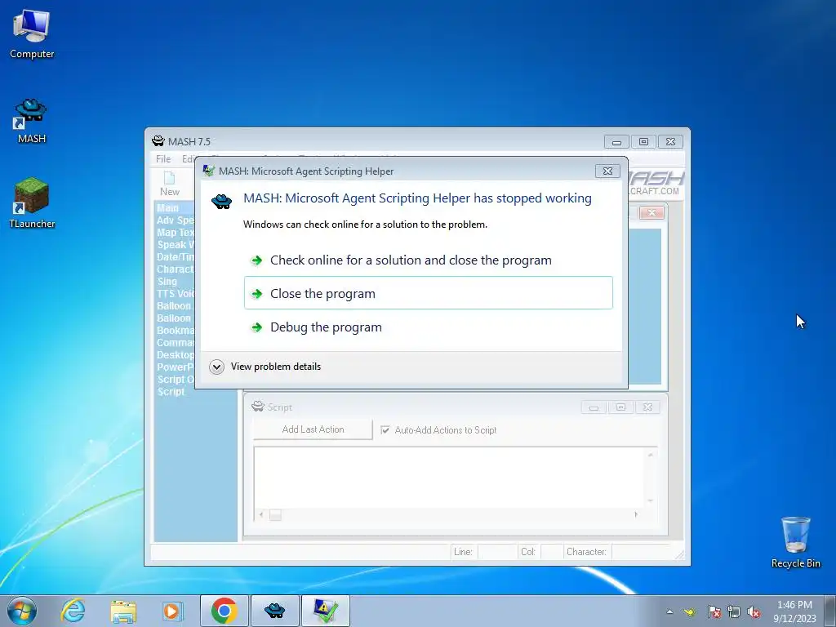Screen dimensions: 836x627
Task: Select Main in the MASH sidebar
Action: pyautogui.click(x=167, y=208)
